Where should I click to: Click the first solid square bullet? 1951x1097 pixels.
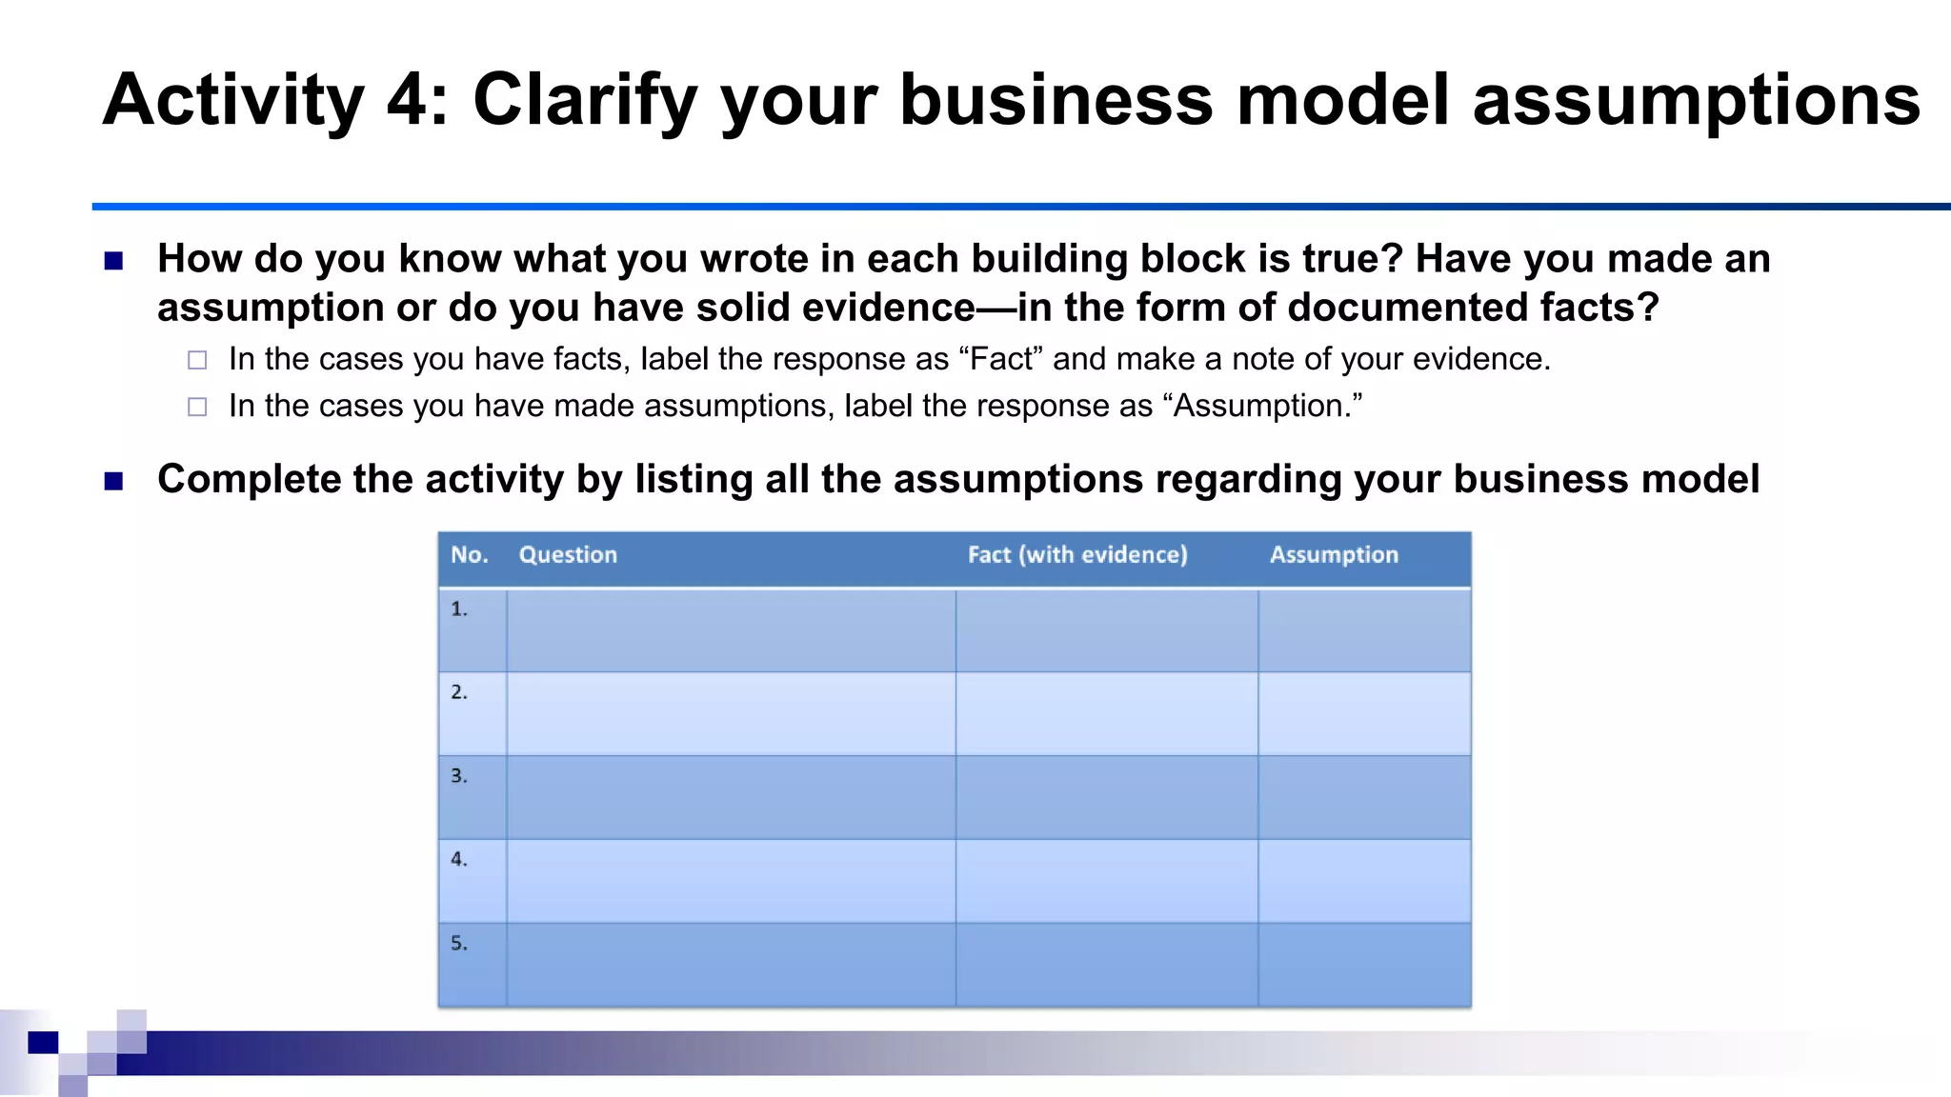click(113, 261)
